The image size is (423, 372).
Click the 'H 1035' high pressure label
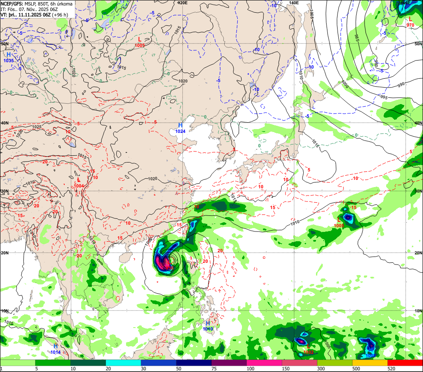8,58
